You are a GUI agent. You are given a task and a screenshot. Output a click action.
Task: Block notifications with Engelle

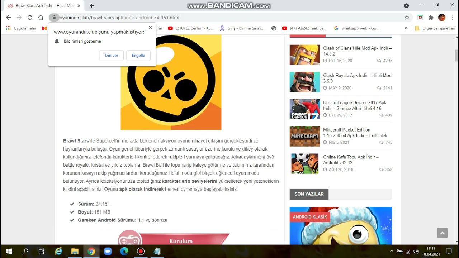click(138, 56)
